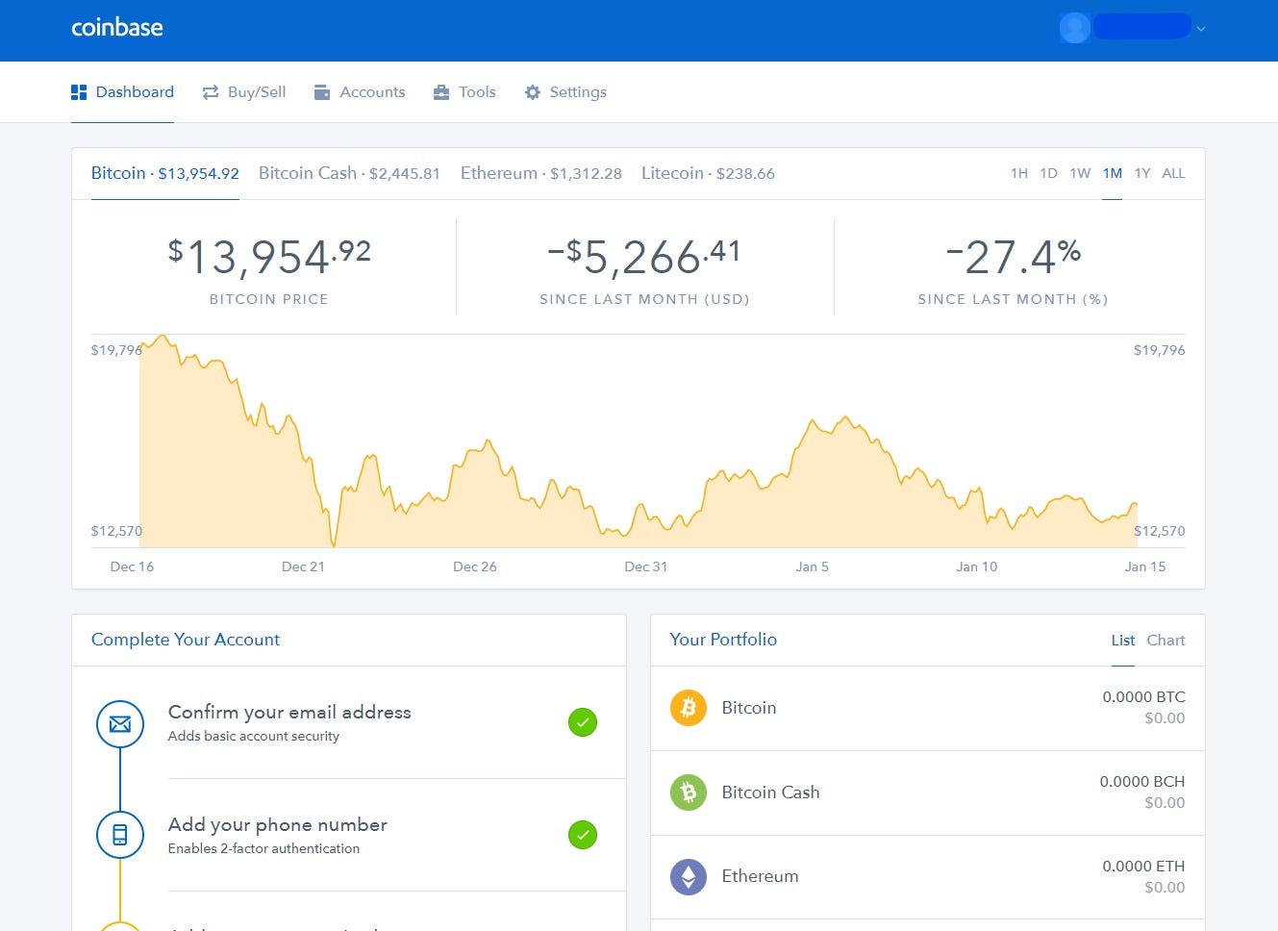This screenshot has height=931, width=1278.
Task: Open the Bitcoin Cash portfolio row
Action: pyautogui.click(x=928, y=793)
